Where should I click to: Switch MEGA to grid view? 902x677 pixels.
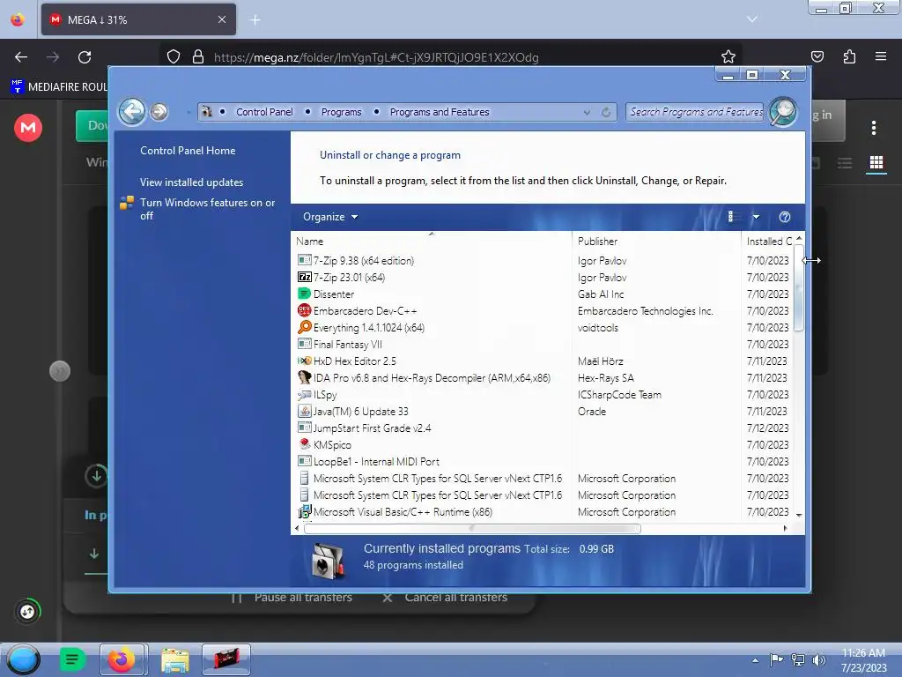coord(876,163)
